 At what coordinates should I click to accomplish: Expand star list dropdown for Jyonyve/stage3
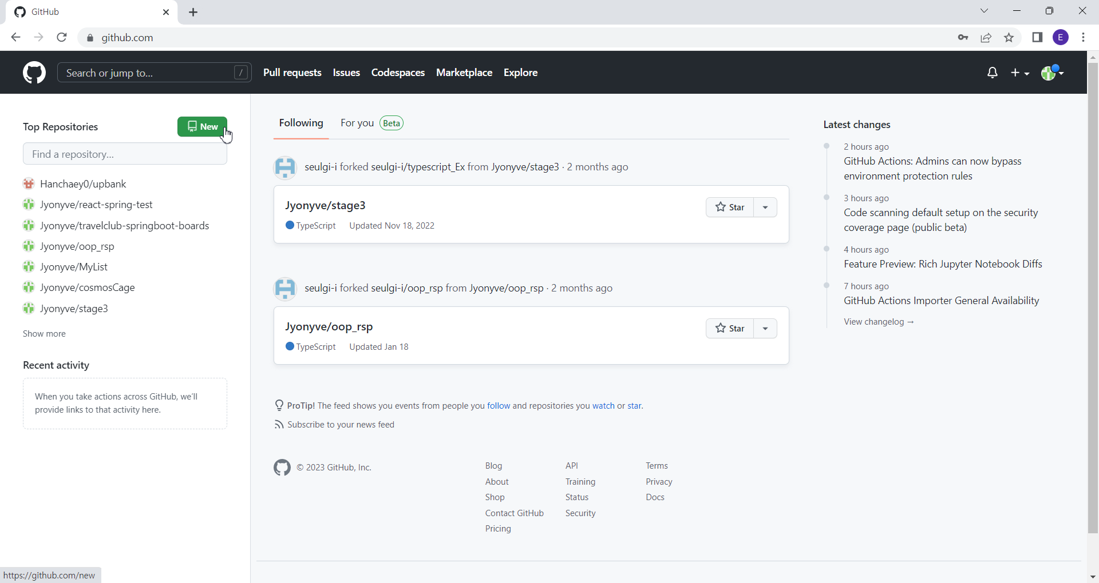click(765, 207)
